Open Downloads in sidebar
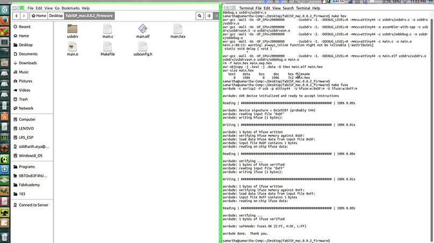Image resolution: width=434 pixels, height=243 pixels. tap(32, 63)
